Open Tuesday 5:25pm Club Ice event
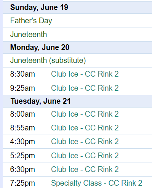The image size is (152, 188). [x=85, y=156]
